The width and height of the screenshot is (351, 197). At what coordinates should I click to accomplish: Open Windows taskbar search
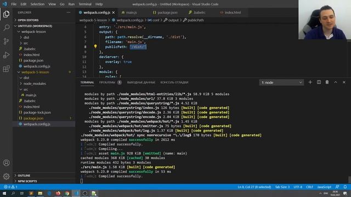point(13,193)
